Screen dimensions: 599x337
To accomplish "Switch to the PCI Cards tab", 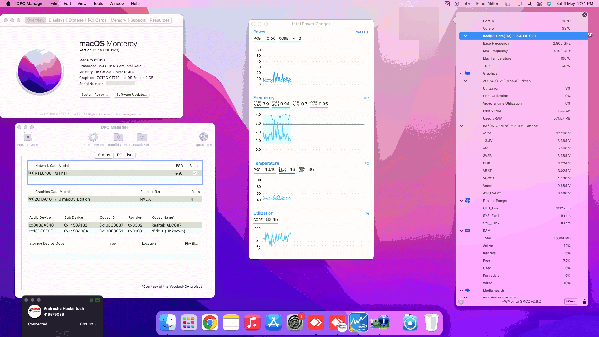I will 97,20.
